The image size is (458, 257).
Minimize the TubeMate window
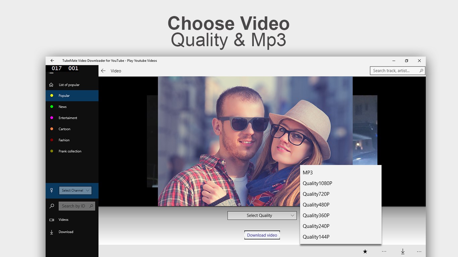click(x=394, y=61)
